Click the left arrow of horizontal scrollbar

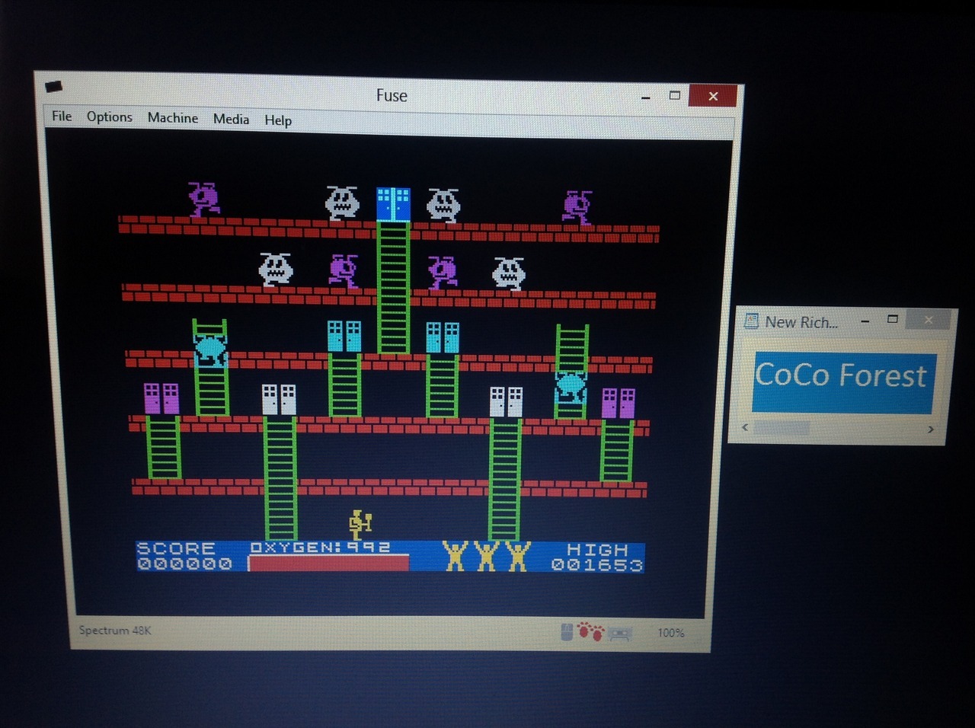pyautogui.click(x=745, y=427)
